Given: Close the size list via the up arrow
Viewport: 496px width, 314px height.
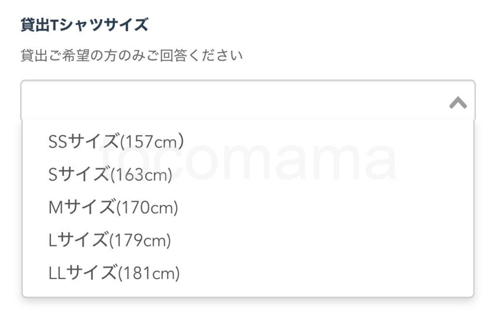Looking at the screenshot, I should pyautogui.click(x=458, y=102).
